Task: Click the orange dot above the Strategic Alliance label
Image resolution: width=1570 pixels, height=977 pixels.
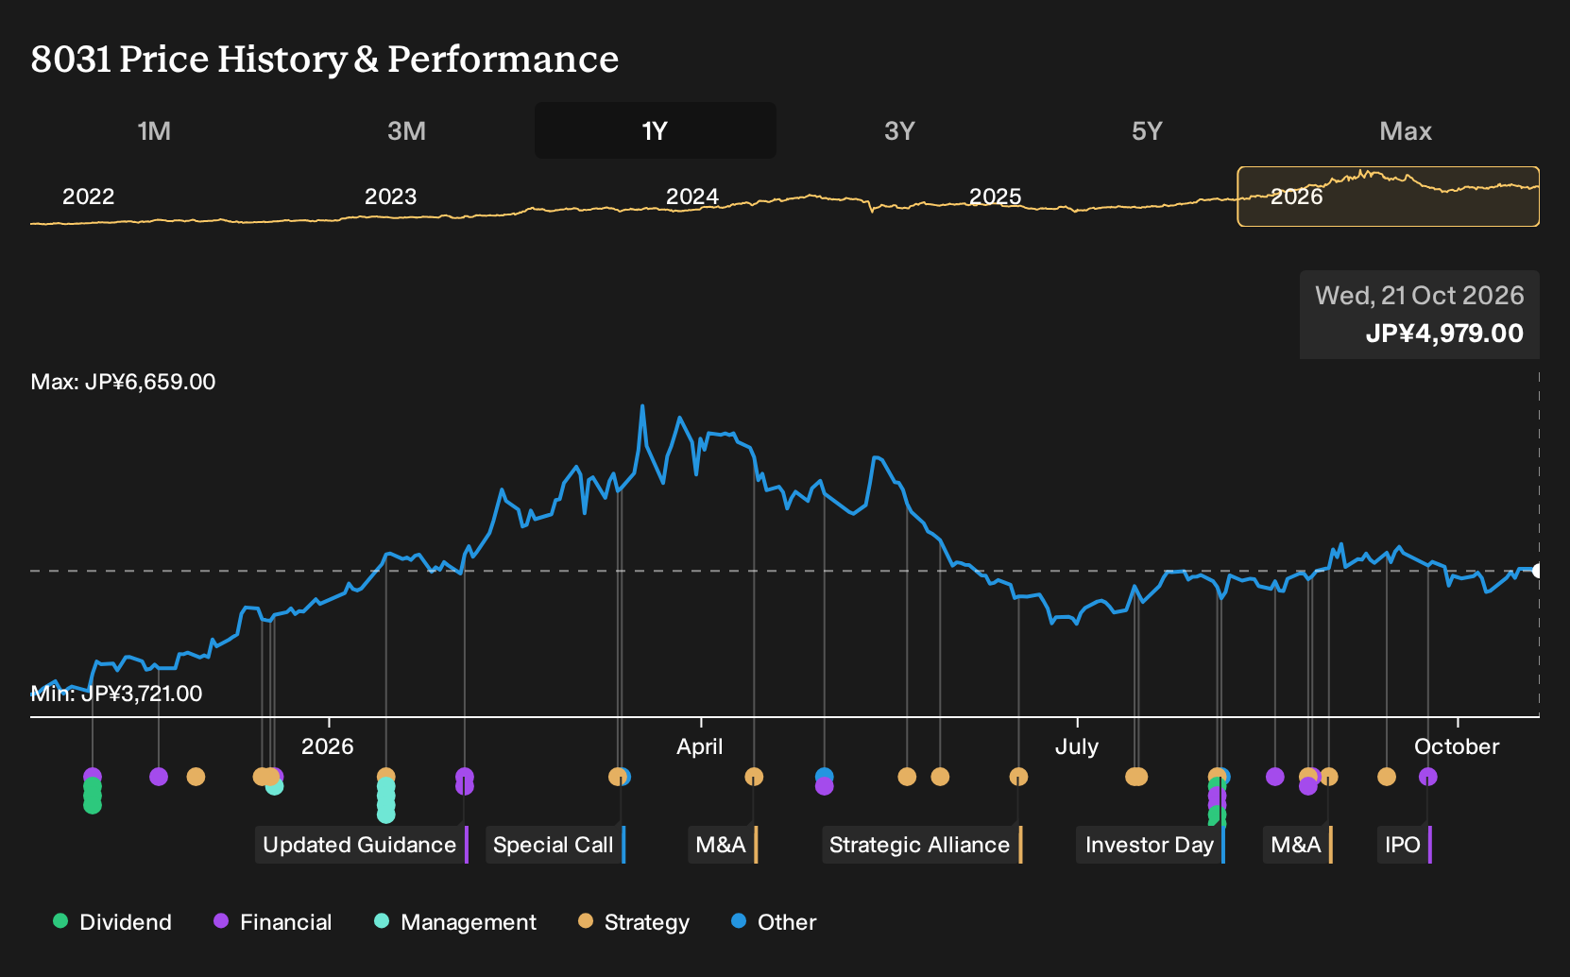Action: click(x=1018, y=777)
